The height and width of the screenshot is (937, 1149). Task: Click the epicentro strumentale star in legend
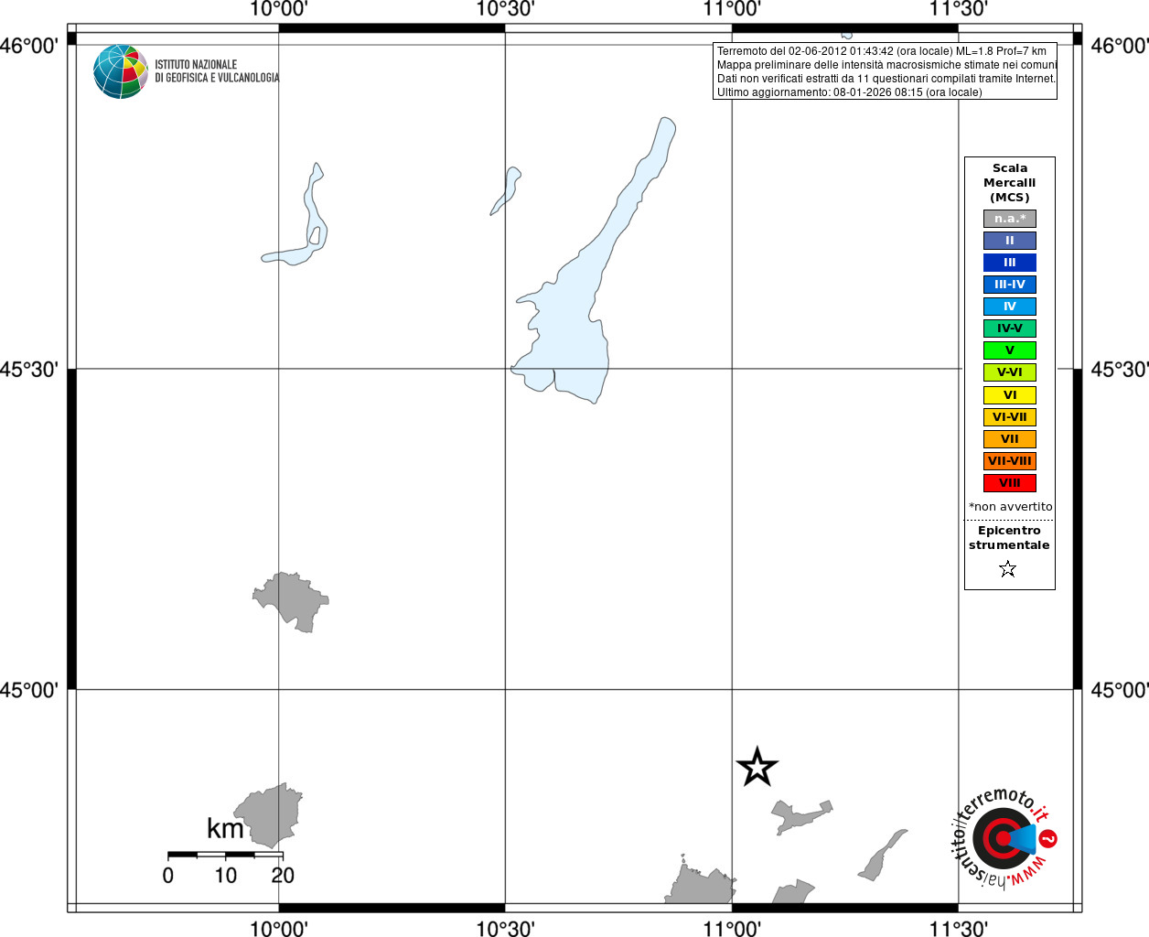point(1008,569)
